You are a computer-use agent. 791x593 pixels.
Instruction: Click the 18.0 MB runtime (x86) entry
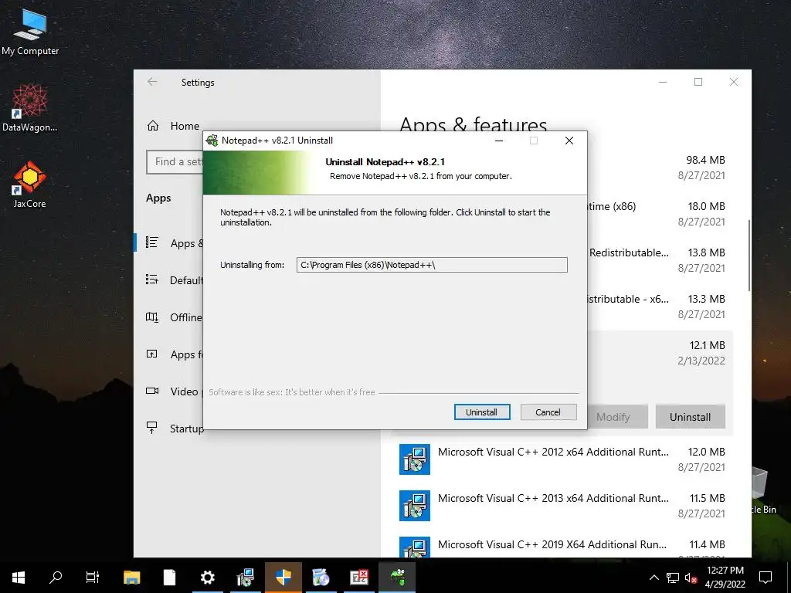(x=660, y=214)
